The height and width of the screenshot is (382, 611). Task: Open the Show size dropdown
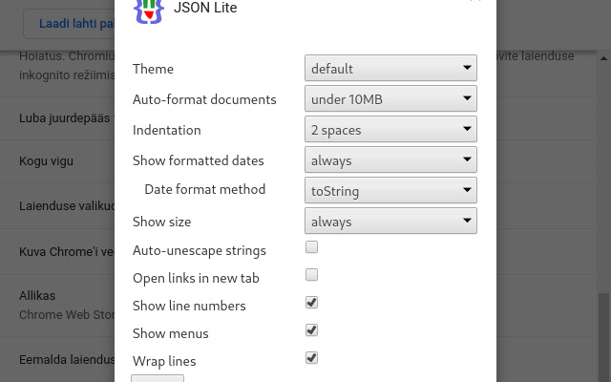coord(390,222)
